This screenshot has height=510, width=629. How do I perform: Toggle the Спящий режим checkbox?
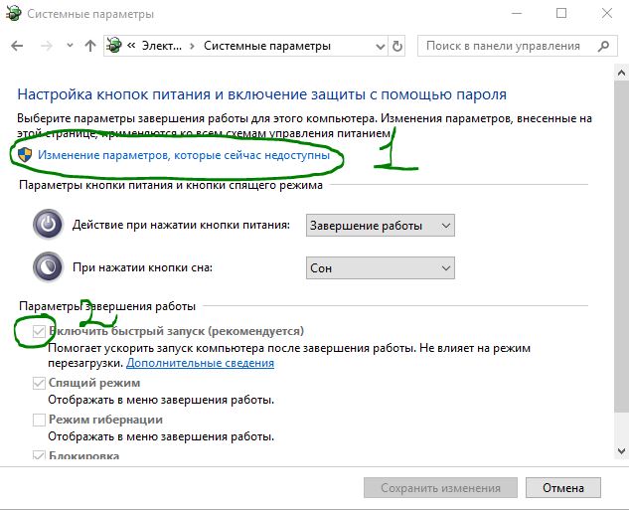39,383
